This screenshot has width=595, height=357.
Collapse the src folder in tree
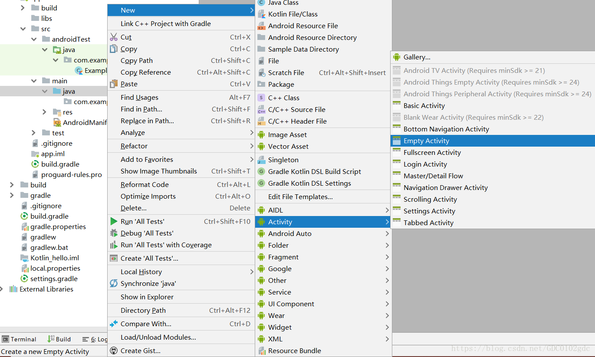pos(23,29)
